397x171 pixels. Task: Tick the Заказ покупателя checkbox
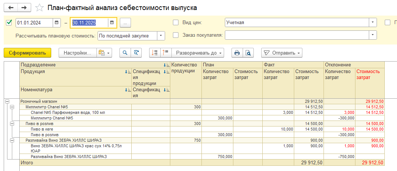pyautogui.click(x=176, y=35)
